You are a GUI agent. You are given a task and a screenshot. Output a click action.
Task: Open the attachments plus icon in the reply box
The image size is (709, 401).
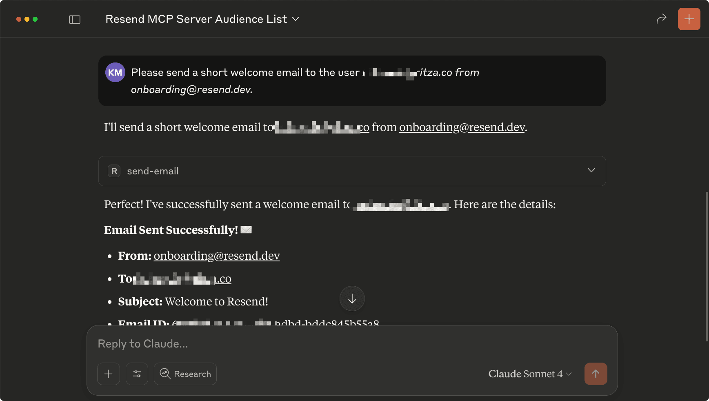coord(108,374)
